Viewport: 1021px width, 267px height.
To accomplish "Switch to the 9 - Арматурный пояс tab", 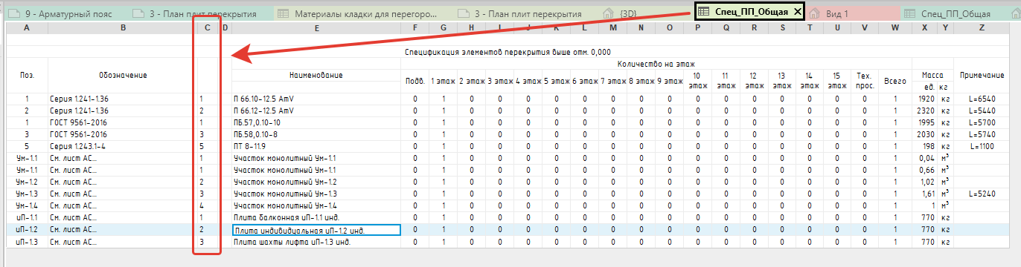I will (67, 13).
